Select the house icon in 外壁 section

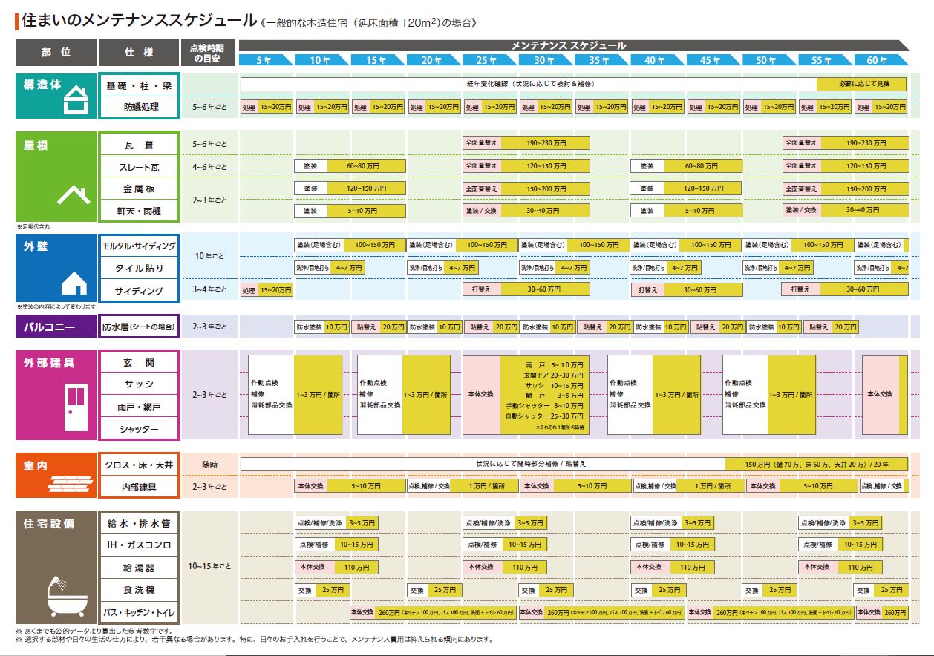74,283
